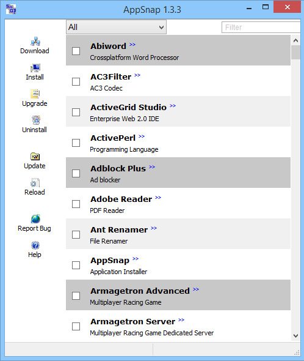304x361 pixels.
Task: Click the Download icon in sidebar
Action: coord(35,42)
